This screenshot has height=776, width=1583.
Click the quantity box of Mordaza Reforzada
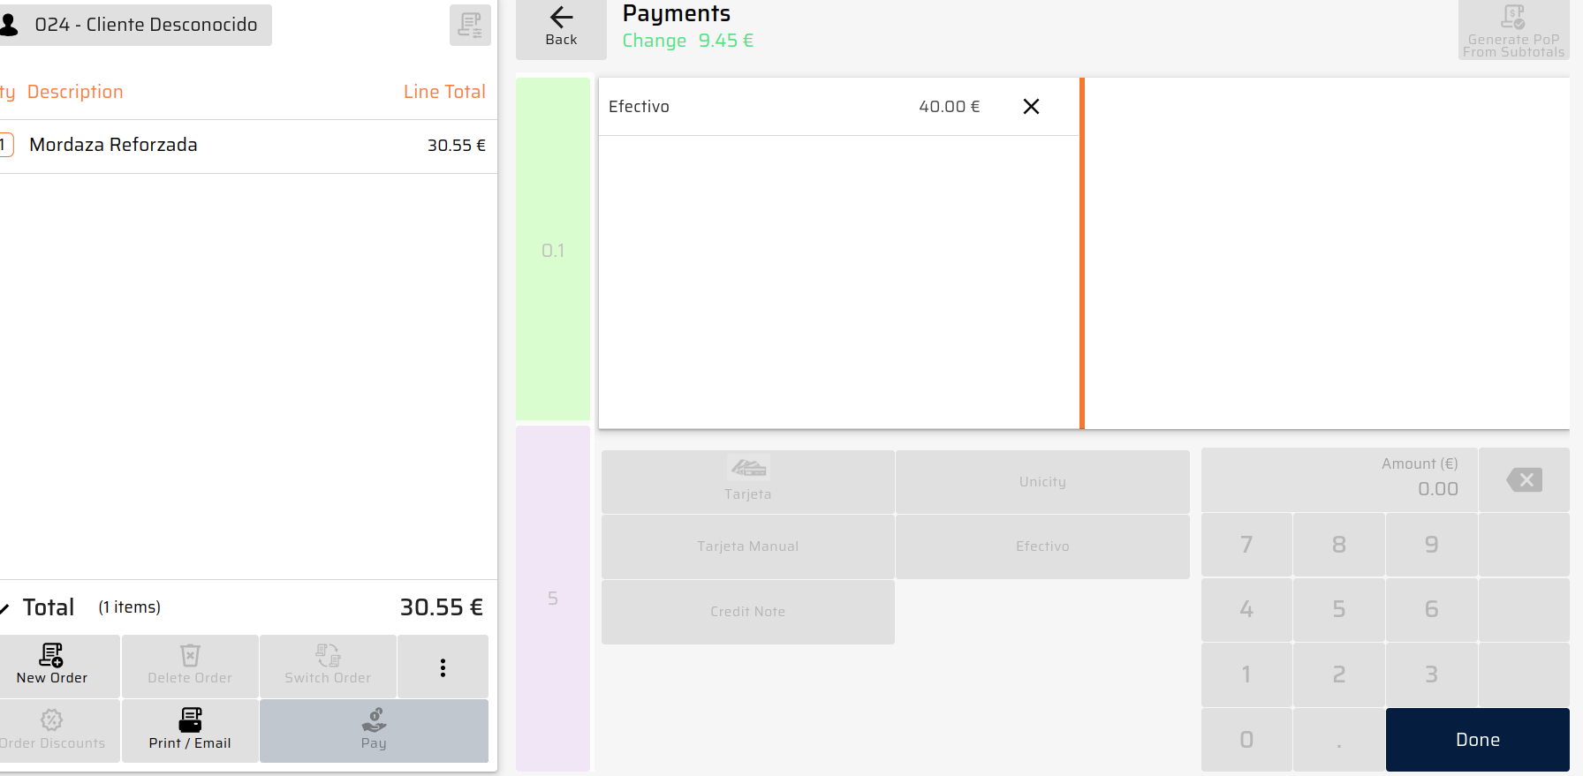pyautogui.click(x=5, y=145)
